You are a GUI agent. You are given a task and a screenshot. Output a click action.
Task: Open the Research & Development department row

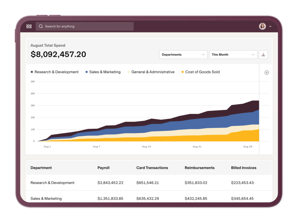52,183
